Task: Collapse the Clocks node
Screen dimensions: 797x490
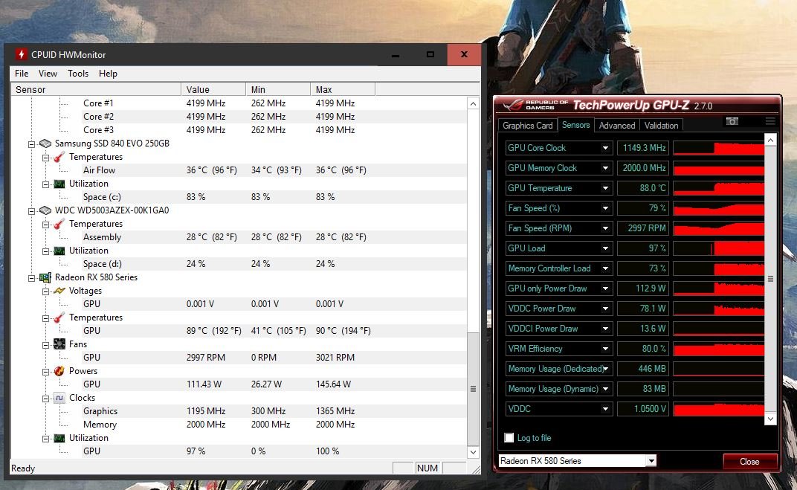Action: coord(46,399)
